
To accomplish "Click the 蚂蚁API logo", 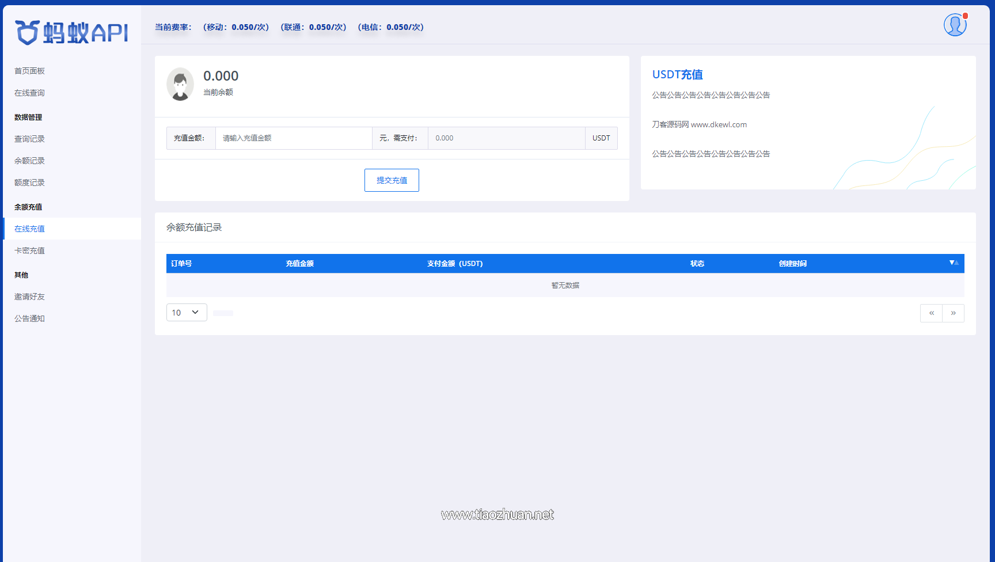I will [71, 33].
